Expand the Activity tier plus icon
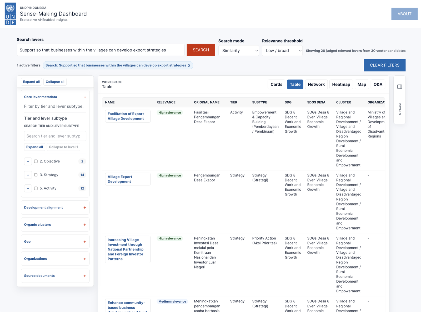Viewport: 421px width, 312px height. [x=28, y=188]
